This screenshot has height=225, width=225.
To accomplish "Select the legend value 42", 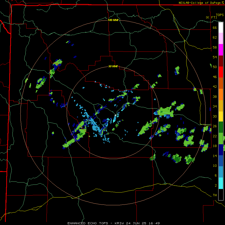I will [x=215, y=87].
